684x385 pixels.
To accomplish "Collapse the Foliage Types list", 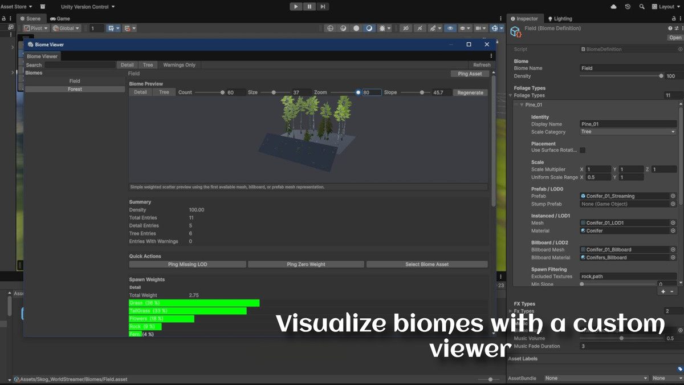I will pyautogui.click(x=511, y=95).
